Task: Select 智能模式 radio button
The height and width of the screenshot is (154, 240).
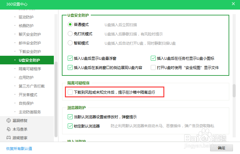Action: (70, 43)
